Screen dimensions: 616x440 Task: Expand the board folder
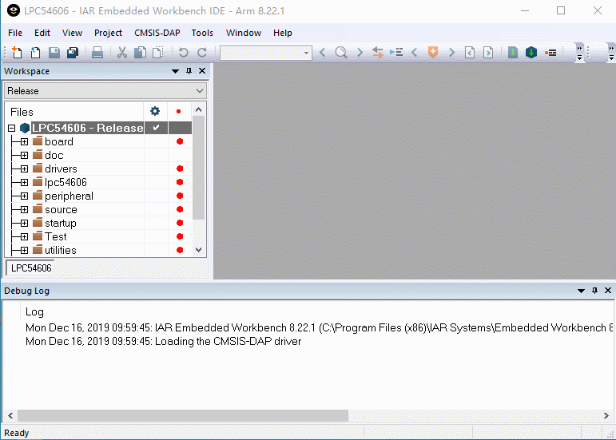(x=24, y=141)
